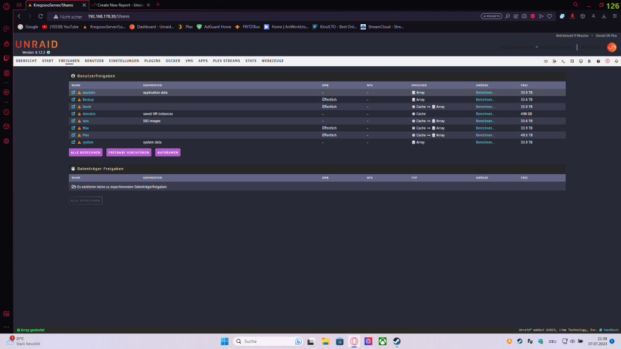Open the Werkzeuge menu tab
The image size is (621, 349).
point(273,61)
